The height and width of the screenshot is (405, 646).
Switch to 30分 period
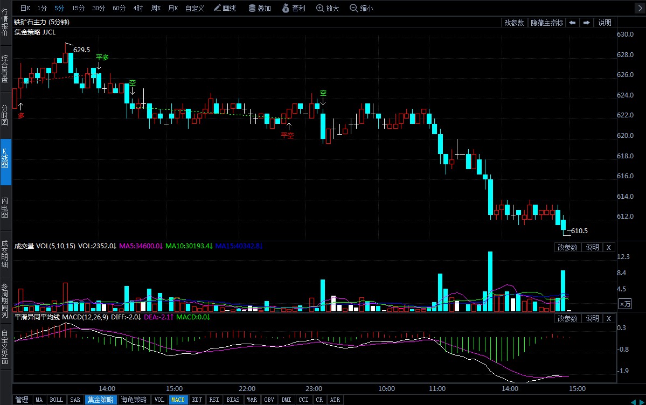coord(99,8)
